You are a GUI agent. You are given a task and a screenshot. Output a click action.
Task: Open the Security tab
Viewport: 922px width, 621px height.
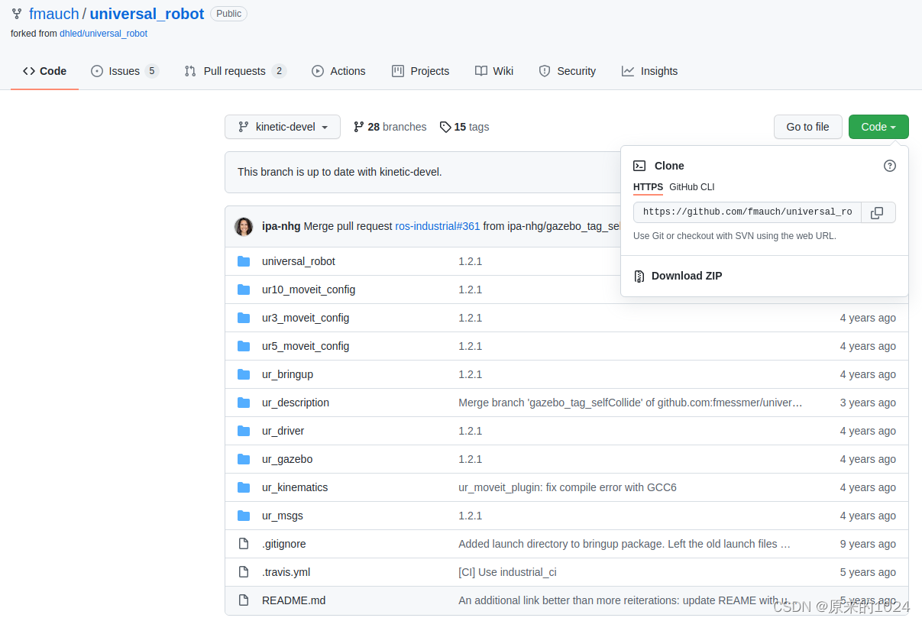click(568, 71)
